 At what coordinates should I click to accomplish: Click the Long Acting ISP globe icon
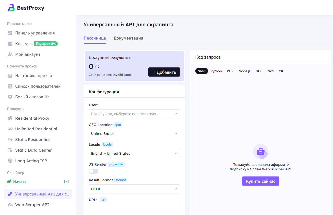coord(10,161)
